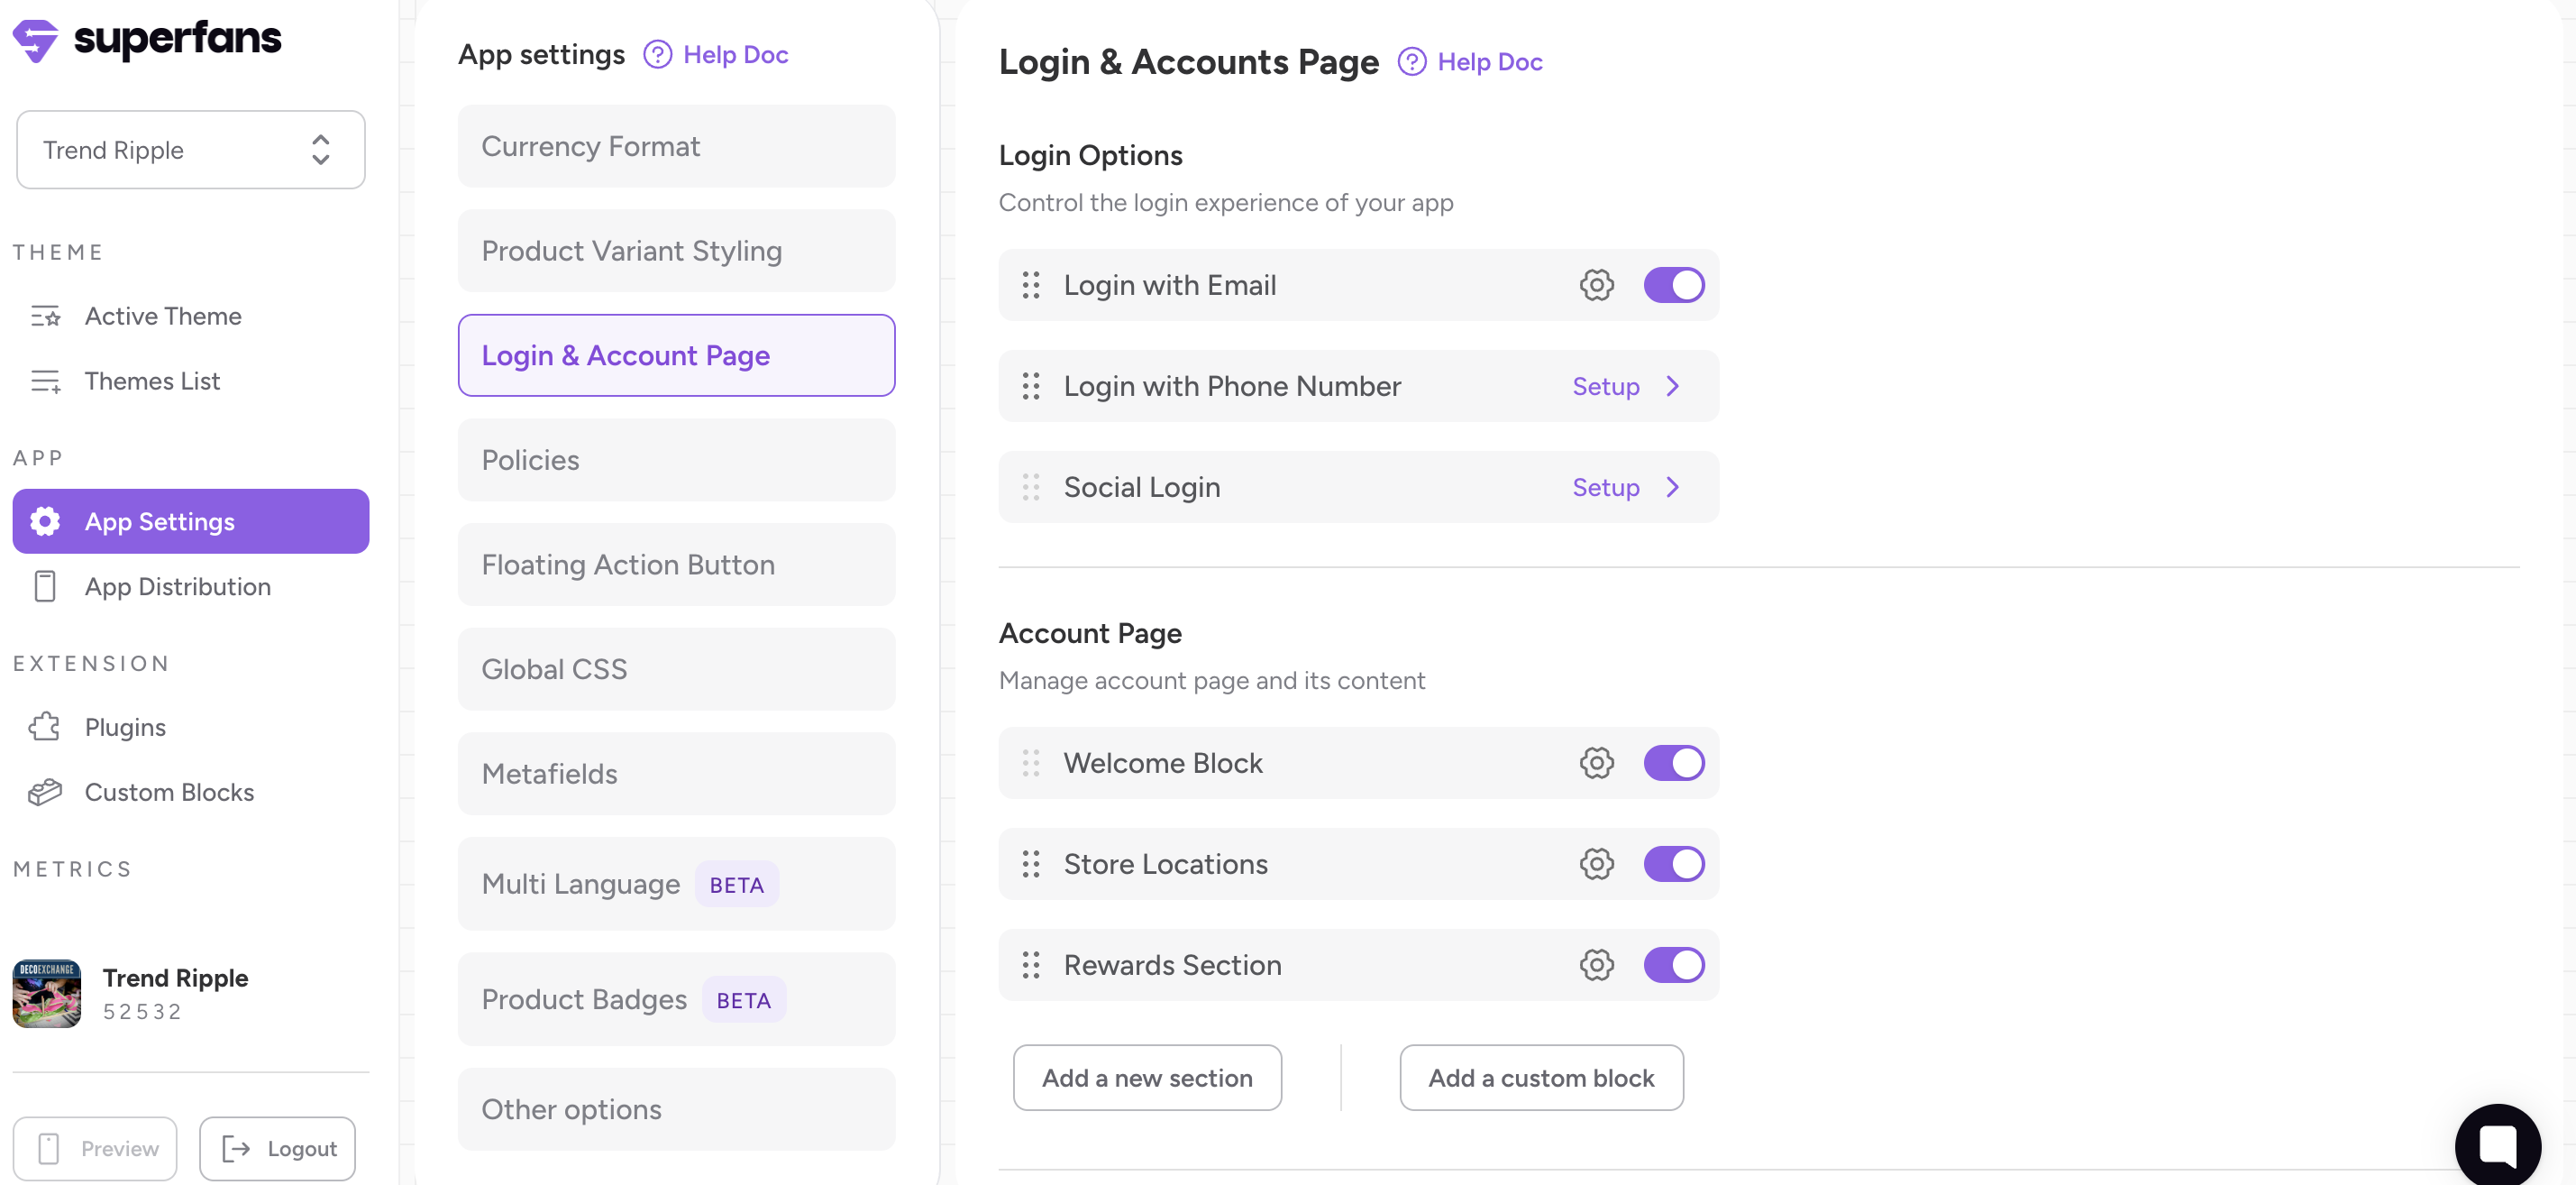Click drag handle beside Store Locations
The width and height of the screenshot is (2576, 1185).
click(x=1030, y=864)
